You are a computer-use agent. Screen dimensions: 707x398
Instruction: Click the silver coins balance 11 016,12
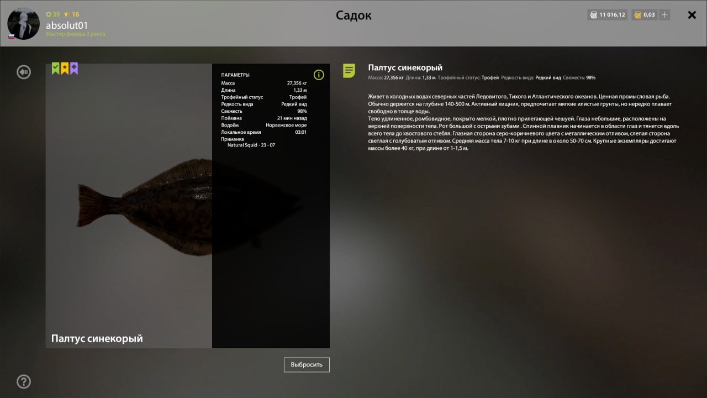pos(607,15)
